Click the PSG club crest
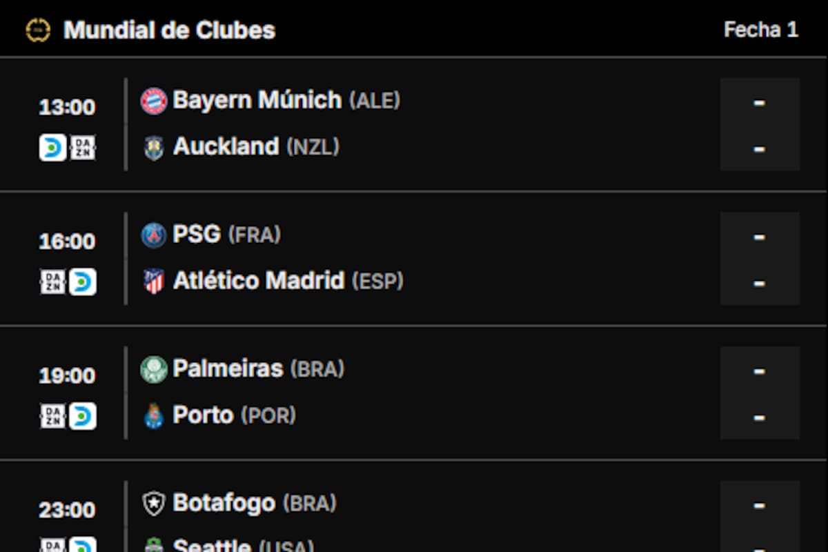 click(153, 235)
